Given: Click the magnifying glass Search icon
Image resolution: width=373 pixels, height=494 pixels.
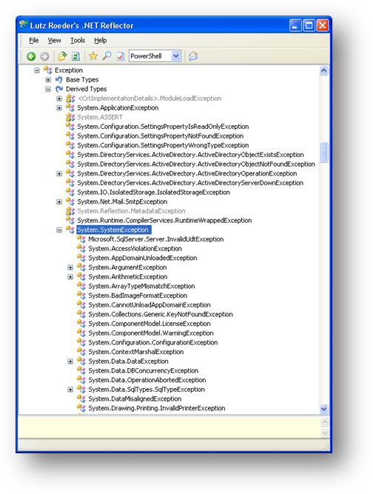Looking at the screenshot, I should tap(107, 56).
